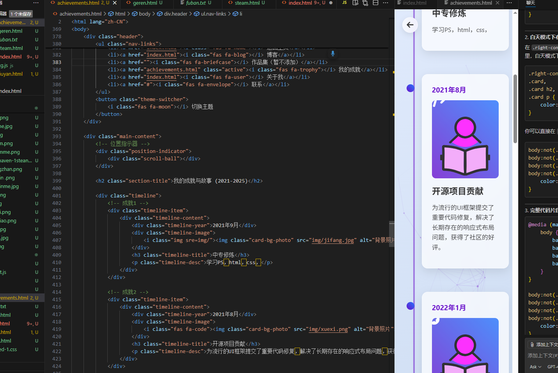
Task: Open steam.html in open editors list
Action: click(22, 48)
